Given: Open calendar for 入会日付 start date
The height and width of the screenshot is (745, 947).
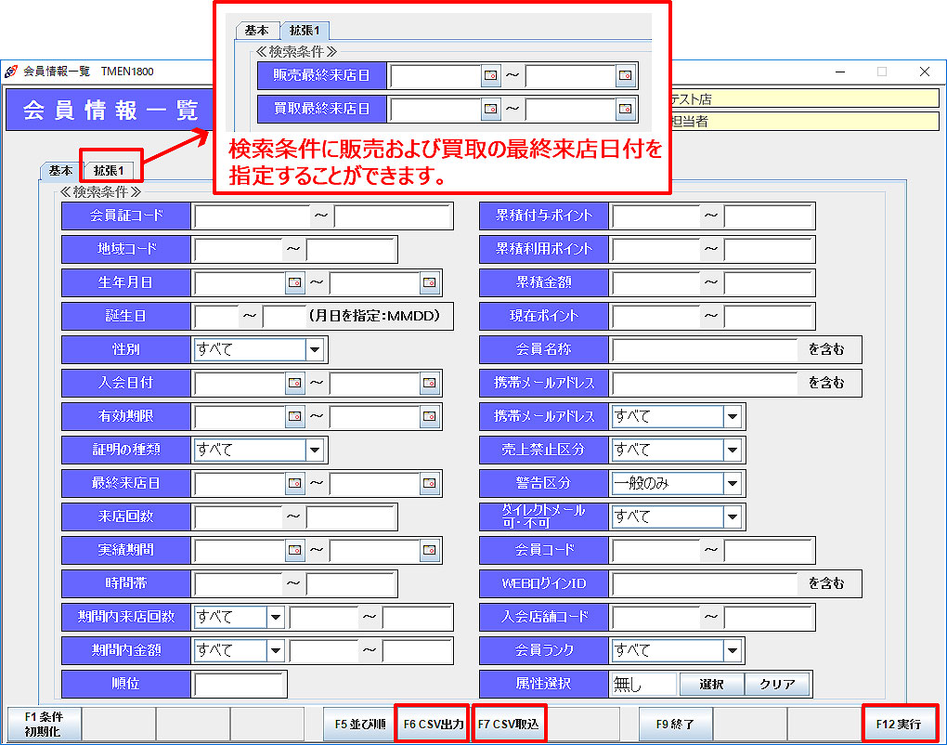Looking at the screenshot, I should coord(294,383).
